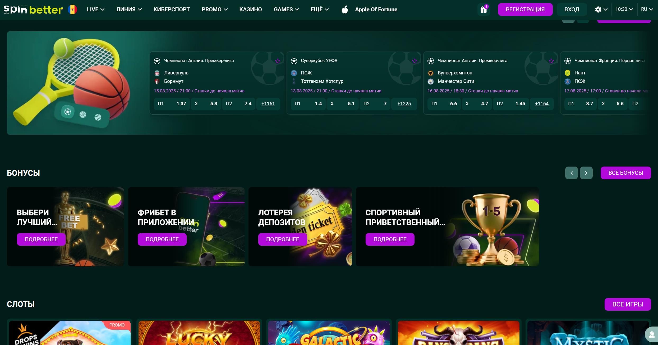Click the Moldova flag country icon
Image resolution: width=658 pixels, height=345 pixels.
tap(72, 10)
